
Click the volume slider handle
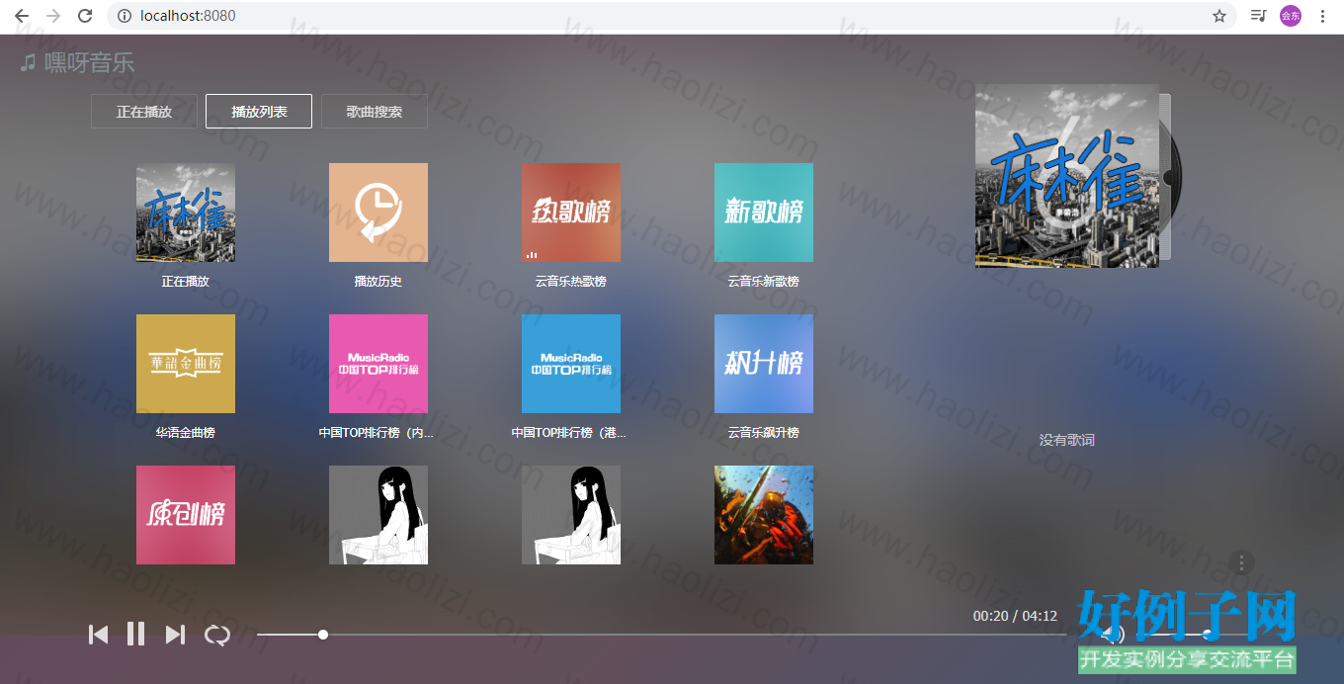coord(1207,635)
